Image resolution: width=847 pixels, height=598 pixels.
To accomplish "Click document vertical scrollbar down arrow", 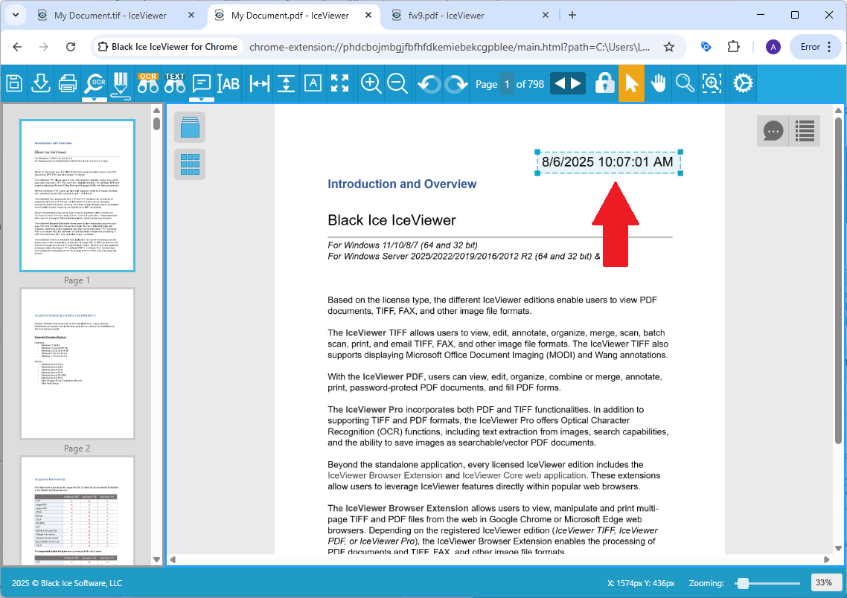I will click(x=838, y=548).
